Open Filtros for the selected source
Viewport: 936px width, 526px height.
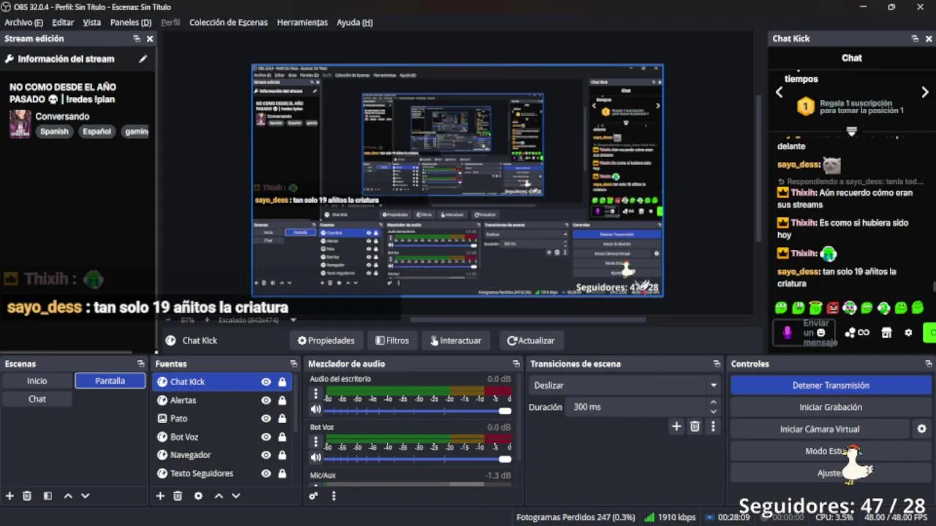pyautogui.click(x=392, y=340)
